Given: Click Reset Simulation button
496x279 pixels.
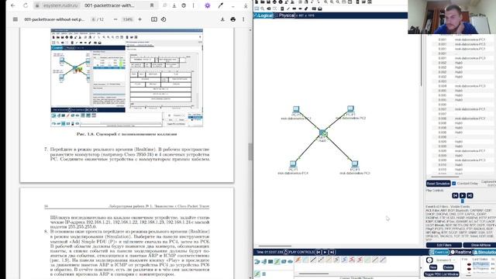Looking at the screenshot, I should [x=438, y=184].
